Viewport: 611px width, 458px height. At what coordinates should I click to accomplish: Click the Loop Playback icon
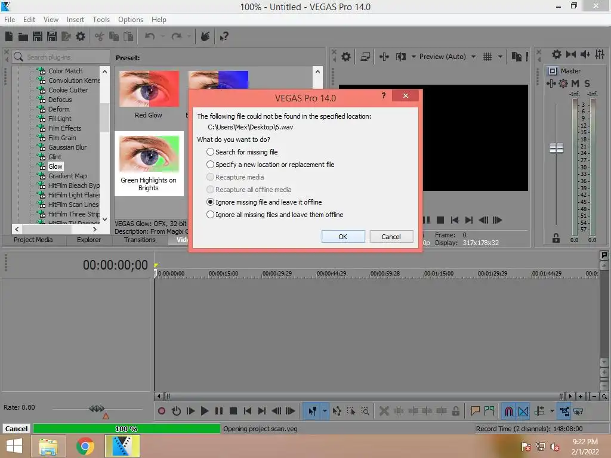coord(176,411)
